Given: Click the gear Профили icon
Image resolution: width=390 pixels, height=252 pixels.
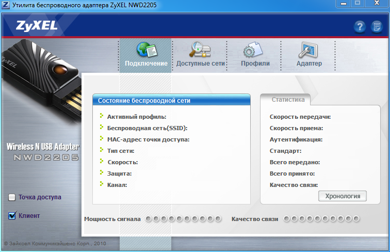Looking at the screenshot, I should pos(253,49).
